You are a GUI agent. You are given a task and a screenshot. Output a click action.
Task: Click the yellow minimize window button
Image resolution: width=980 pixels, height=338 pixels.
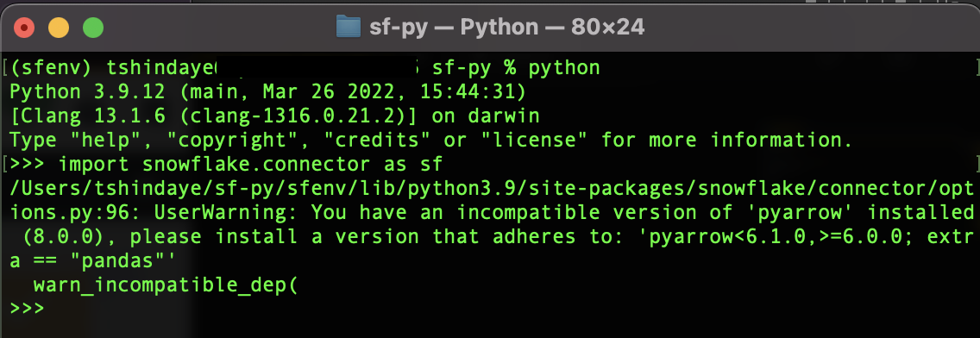[x=59, y=28]
